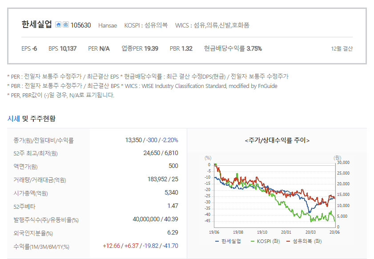Click the 19/06 axis label
This screenshot has width=374, height=259.
(x=214, y=232)
